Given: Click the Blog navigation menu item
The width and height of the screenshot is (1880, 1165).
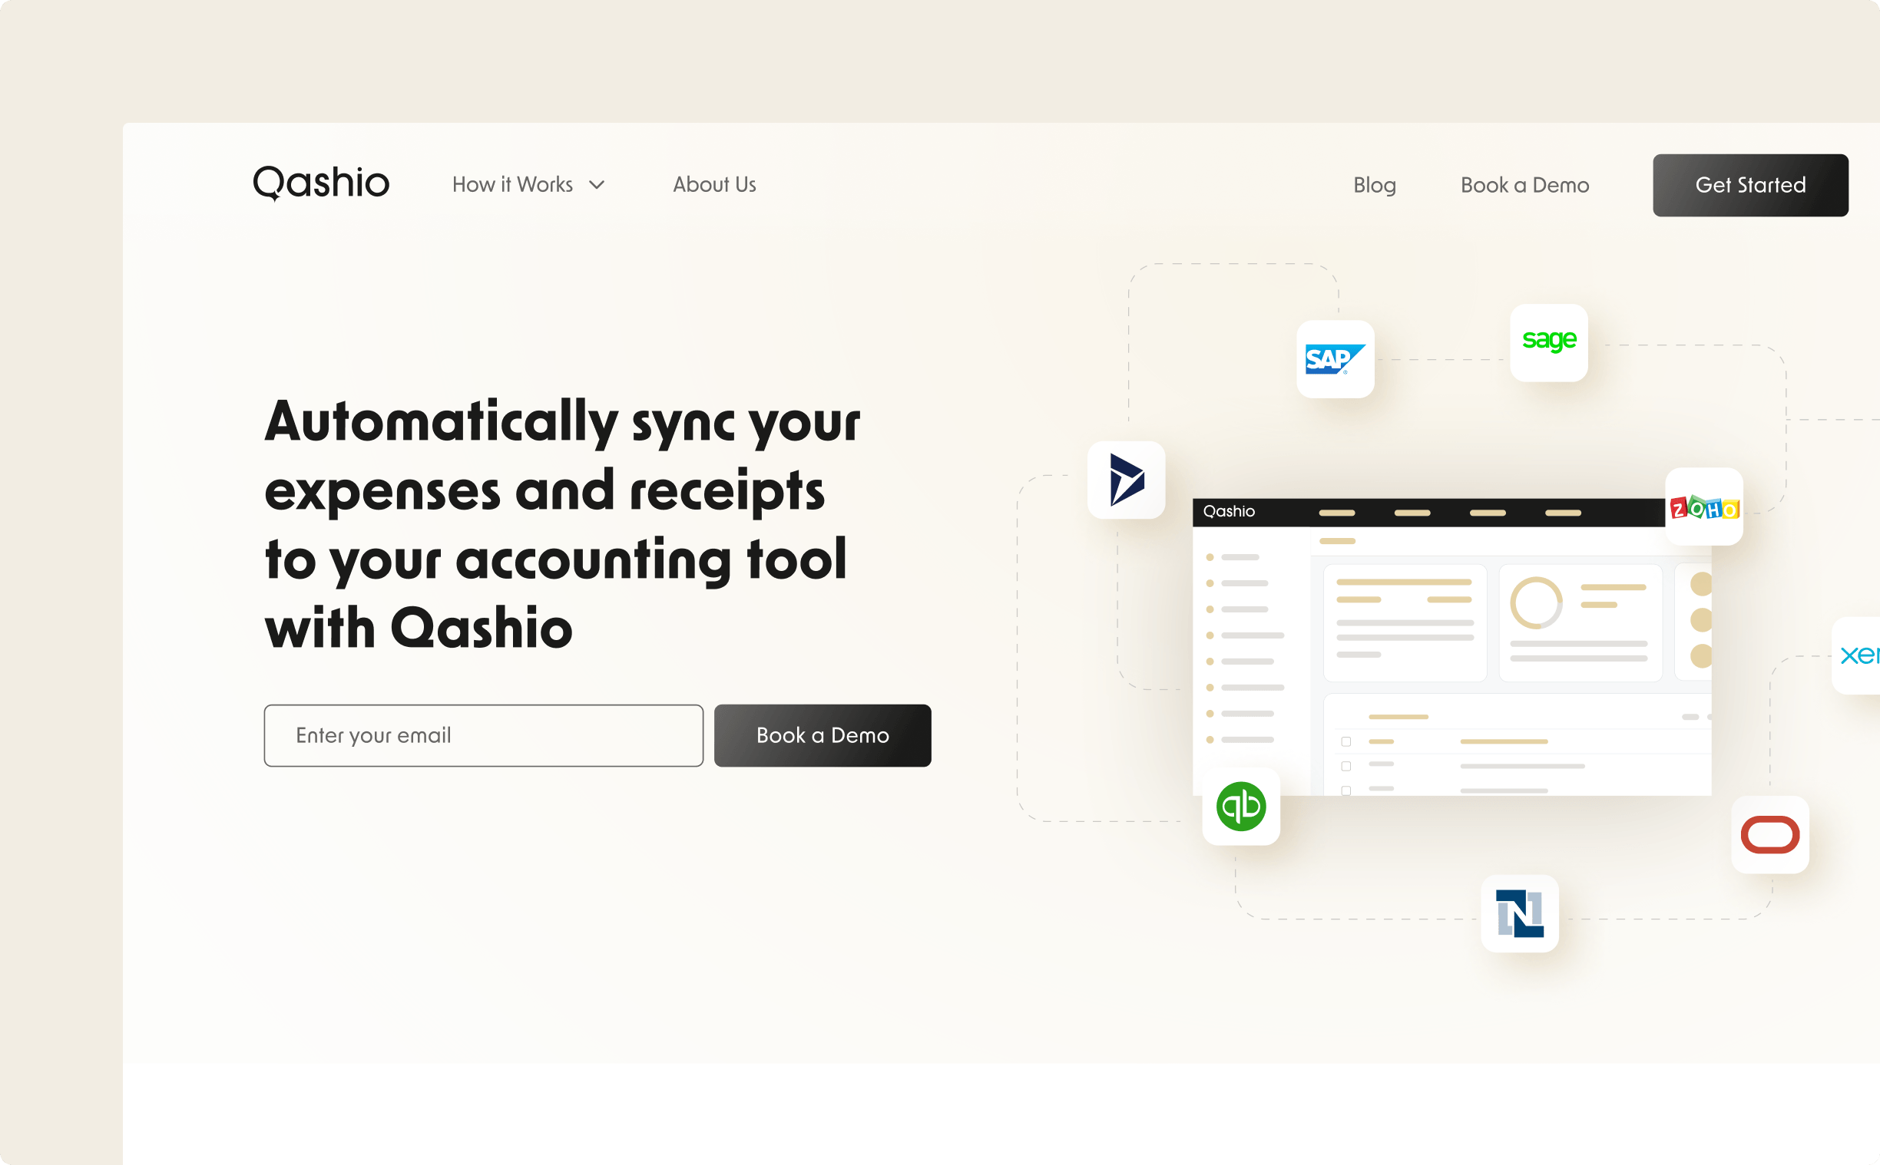Looking at the screenshot, I should click(1375, 184).
